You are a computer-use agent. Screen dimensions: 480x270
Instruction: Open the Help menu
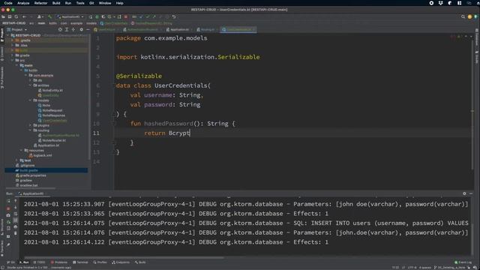(x=119, y=3)
